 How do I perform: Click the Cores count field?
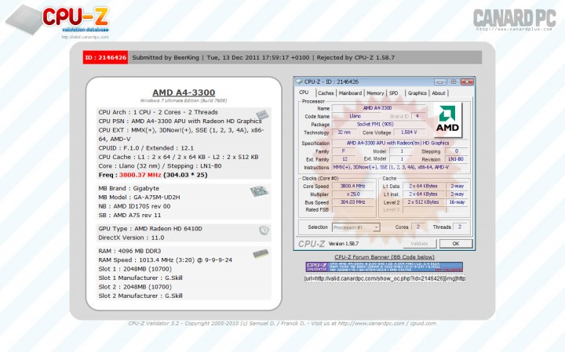point(418,227)
